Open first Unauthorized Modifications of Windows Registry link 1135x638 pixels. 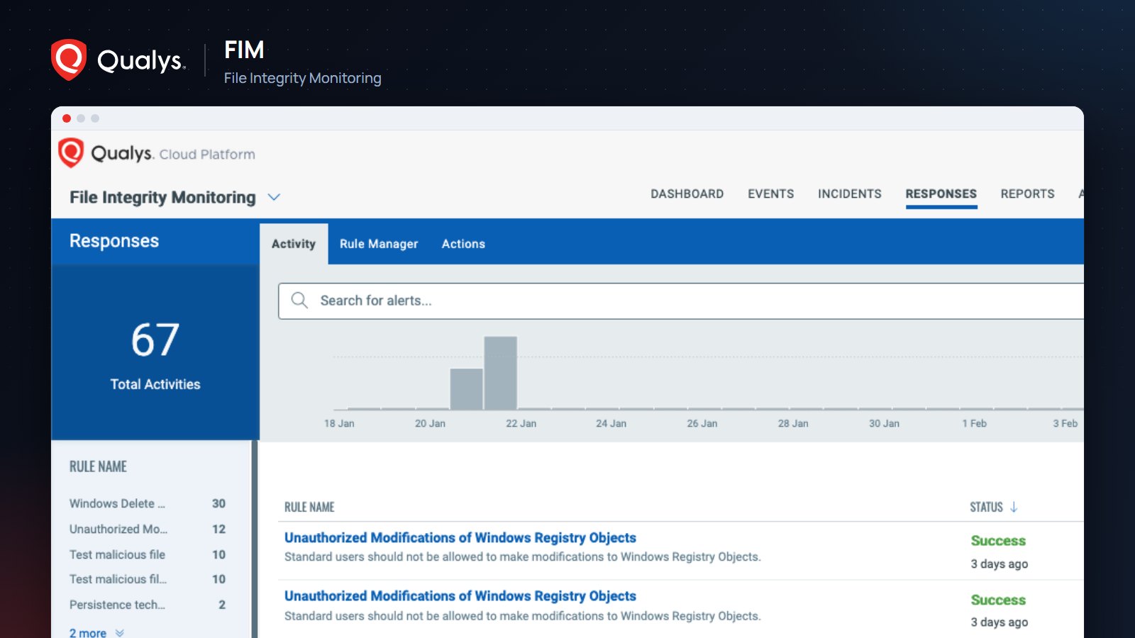pyautogui.click(x=460, y=537)
